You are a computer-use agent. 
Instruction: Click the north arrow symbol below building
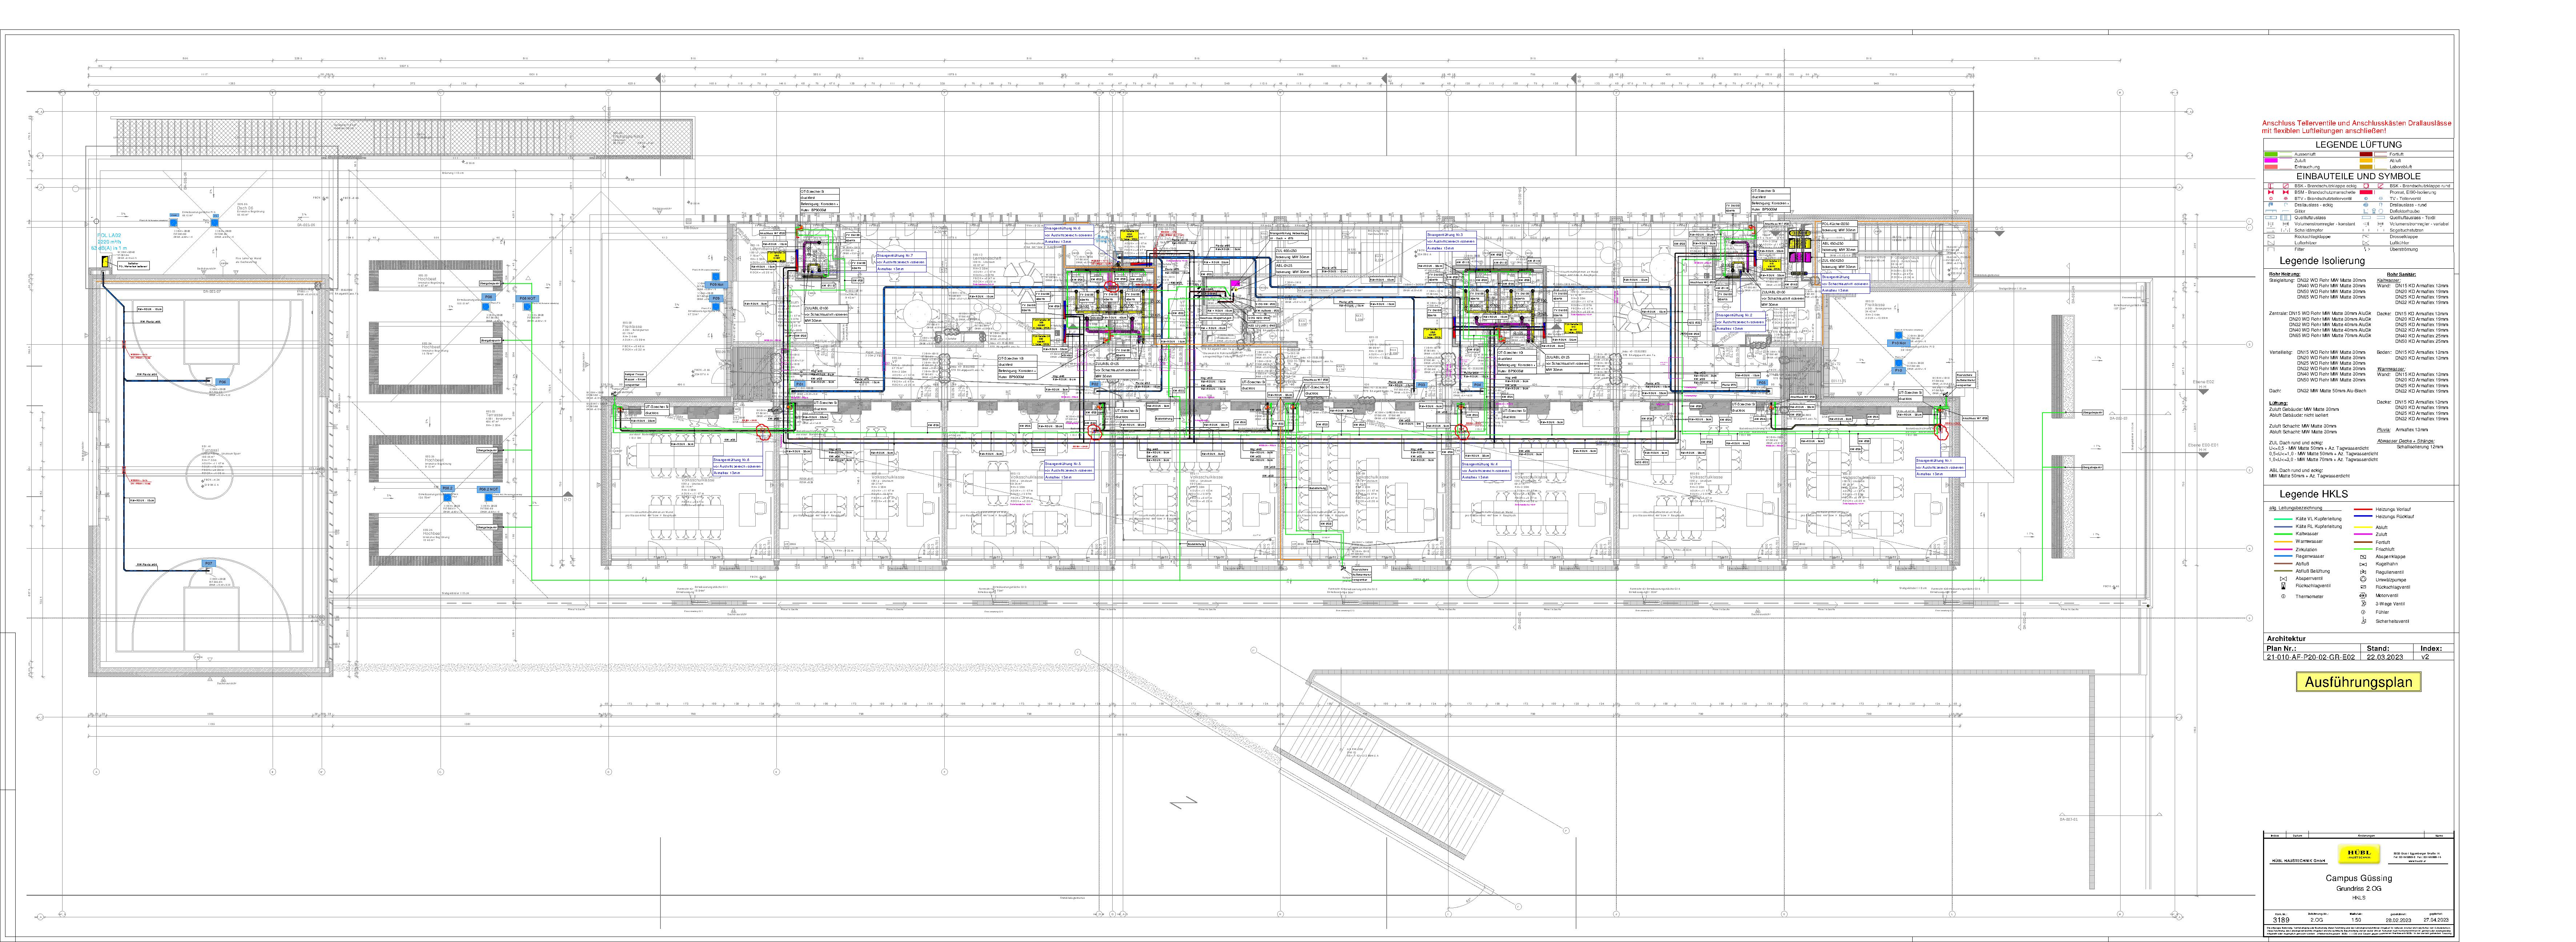pos(1184,803)
